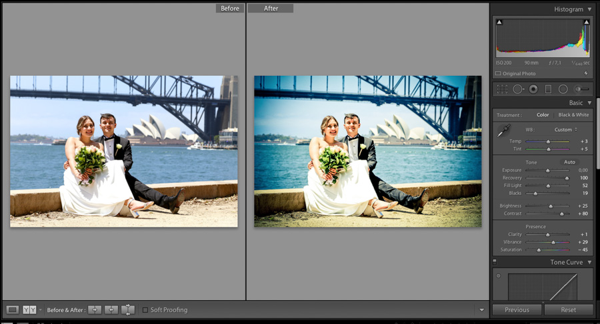The height and width of the screenshot is (324, 600).
Task: Click the Before & After label text
Action: coord(66,310)
